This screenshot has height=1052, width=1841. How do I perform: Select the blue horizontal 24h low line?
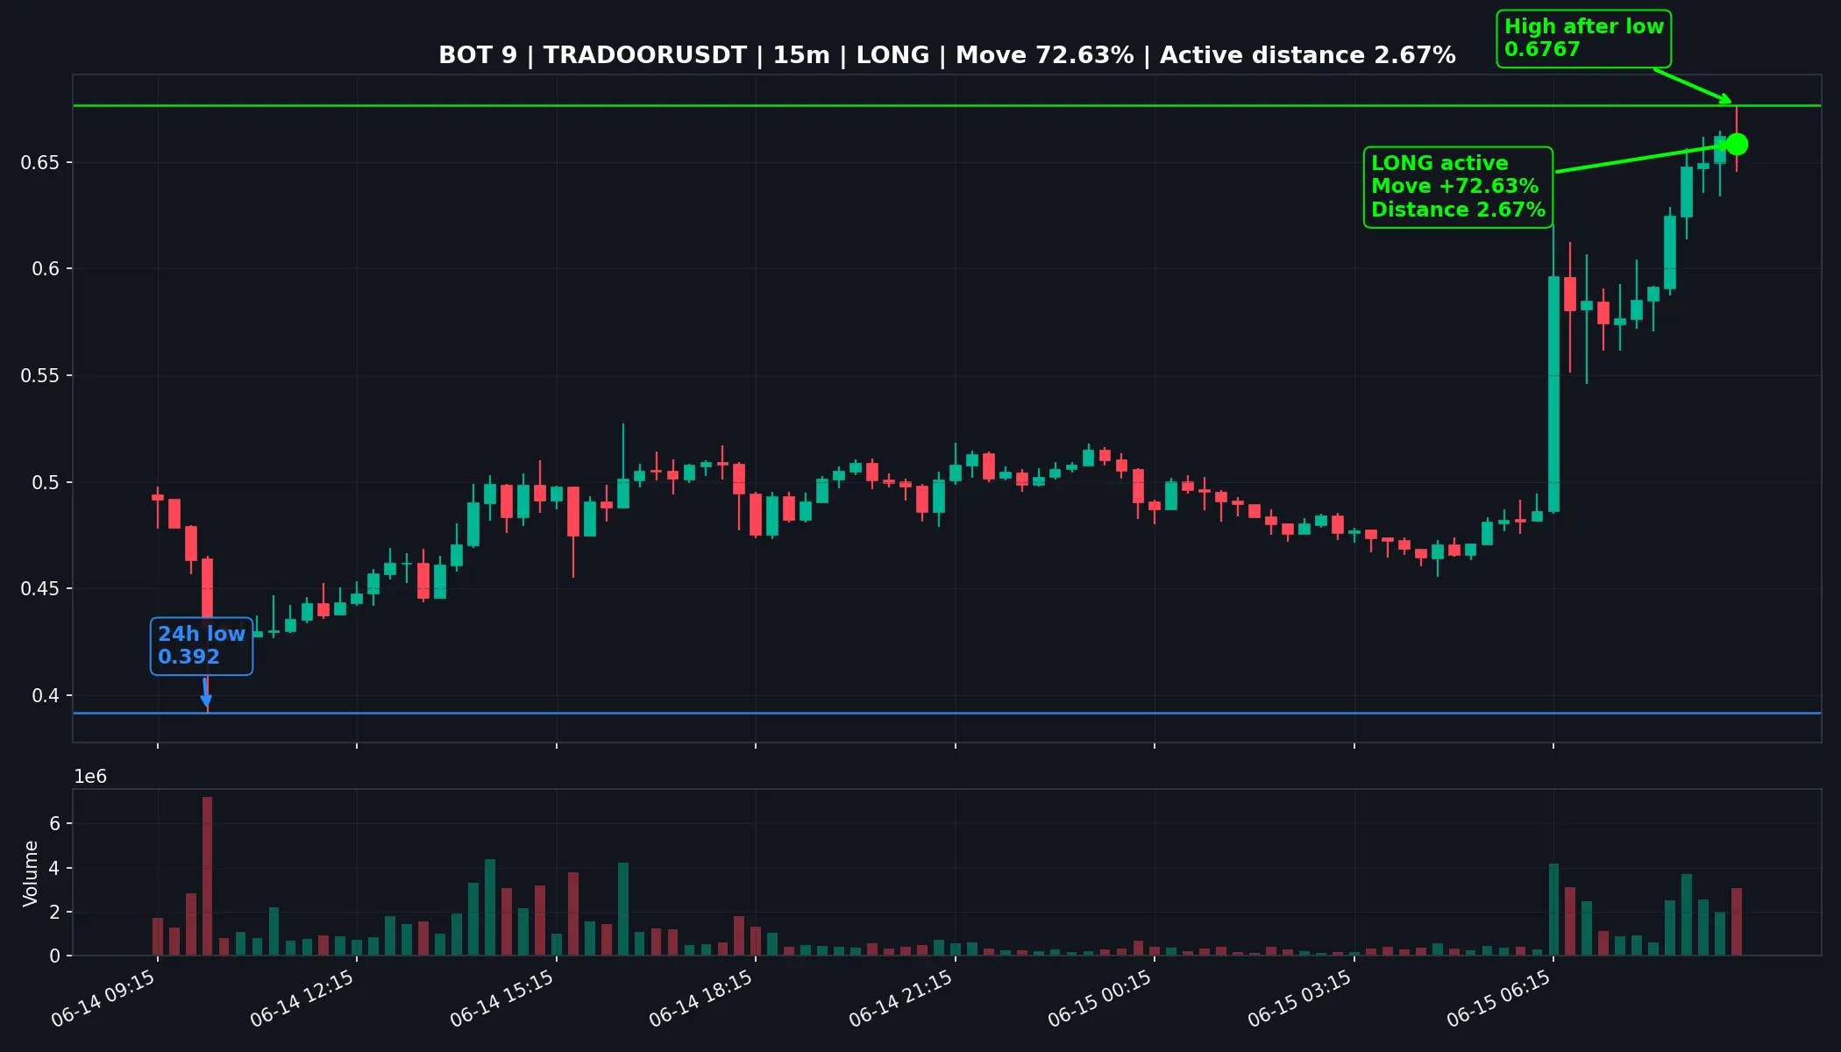click(x=947, y=714)
